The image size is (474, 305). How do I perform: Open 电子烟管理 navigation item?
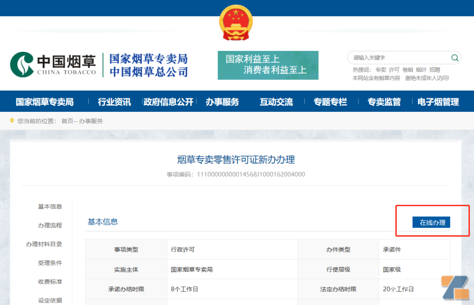[x=438, y=102]
